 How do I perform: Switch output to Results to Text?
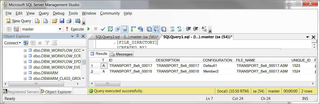pyautogui.click(x=149, y=29)
